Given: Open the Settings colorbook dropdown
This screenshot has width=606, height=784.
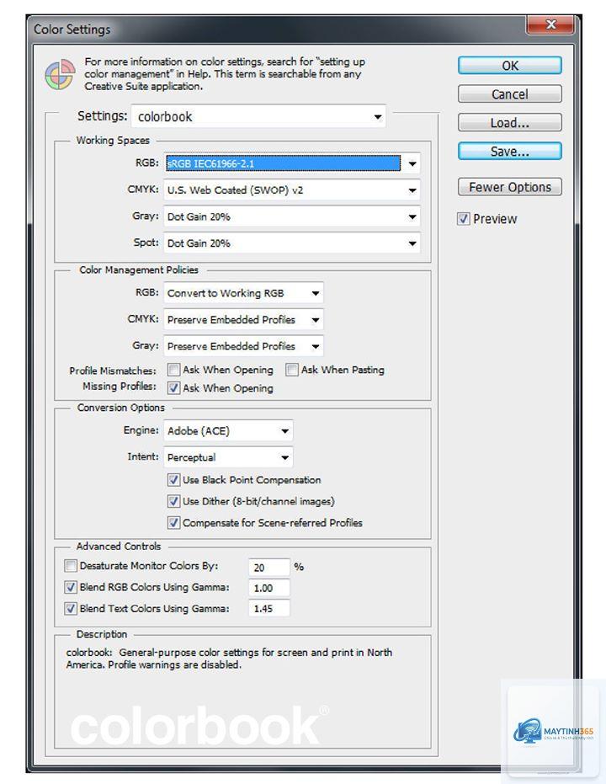Looking at the screenshot, I should tap(258, 116).
